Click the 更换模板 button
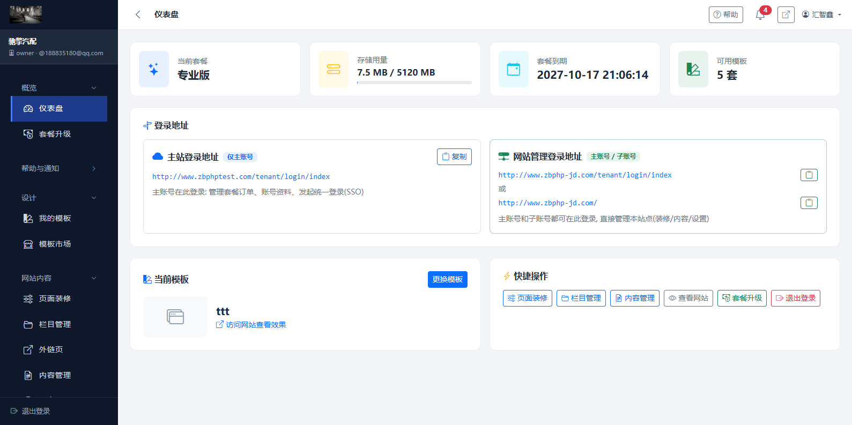Image resolution: width=852 pixels, height=425 pixels. coord(448,279)
